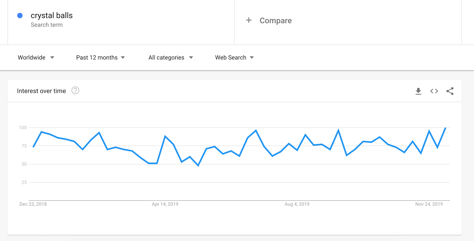Screen dimensions: 474x241
Task: Click the Aug 4, 2019 axis label
Action: coord(297,204)
